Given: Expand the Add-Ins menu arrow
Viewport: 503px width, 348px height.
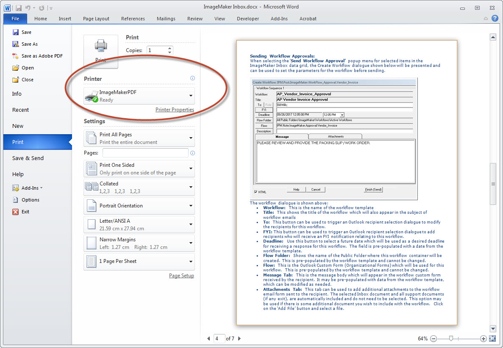Looking at the screenshot, I should [x=42, y=188].
